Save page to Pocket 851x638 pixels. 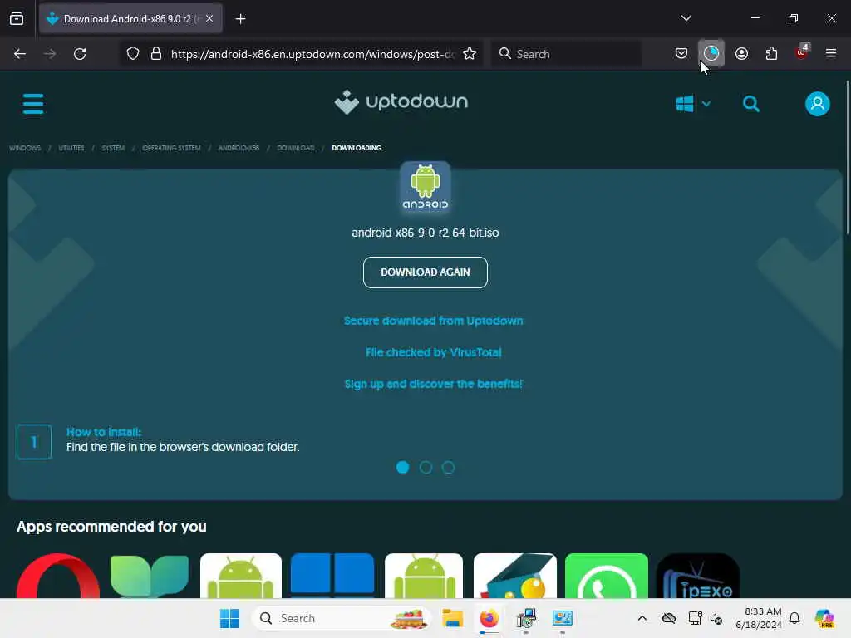tap(681, 53)
